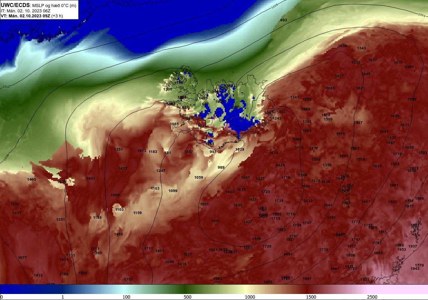Select the 1183 value on the map
This screenshot has width=428, height=300.
click(153, 152)
